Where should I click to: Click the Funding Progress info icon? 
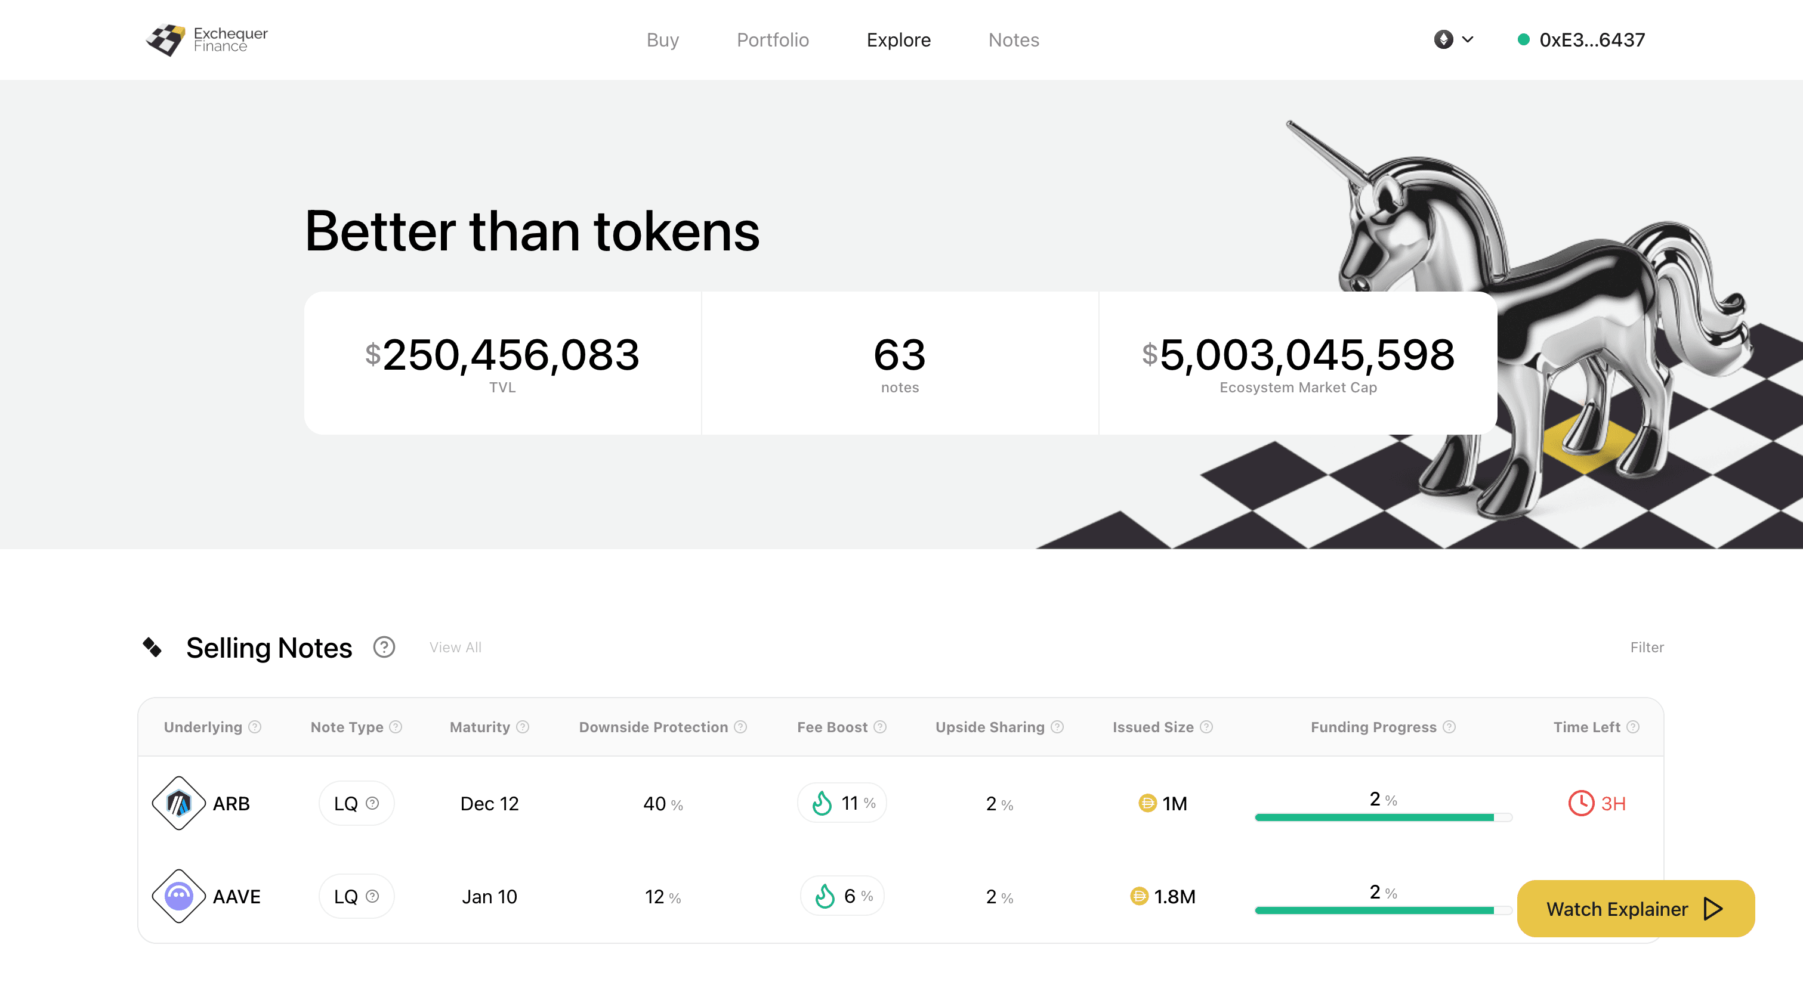[x=1450, y=727]
